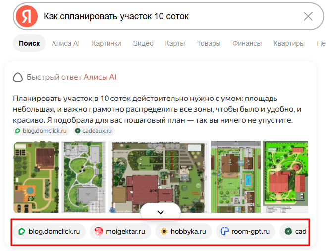The width and height of the screenshot is (326, 251).
Task: Switch to the Картинки tab
Action: (x=107, y=43)
